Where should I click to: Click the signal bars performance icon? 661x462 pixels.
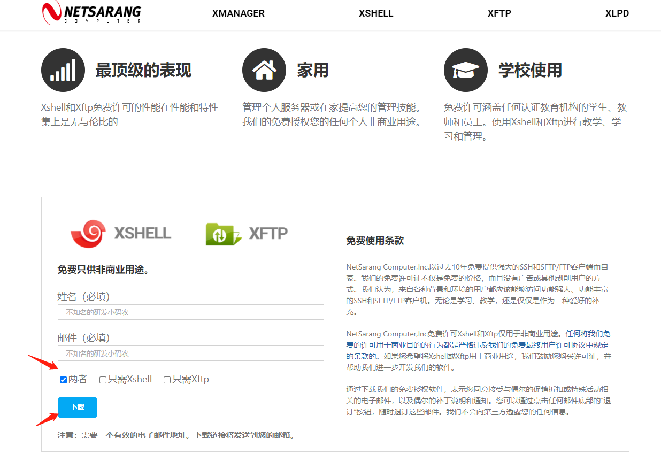click(x=63, y=70)
